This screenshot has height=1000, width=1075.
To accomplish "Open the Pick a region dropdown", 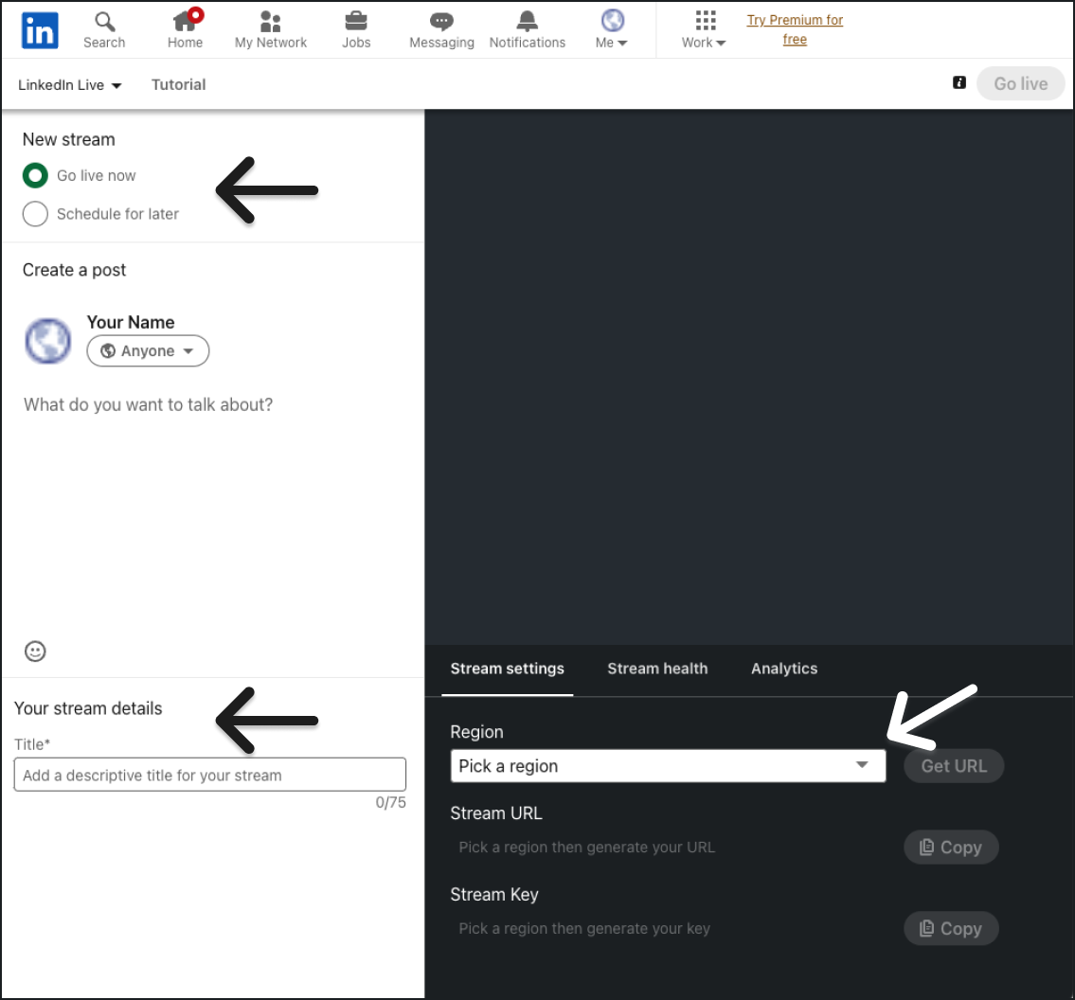I will [668, 765].
